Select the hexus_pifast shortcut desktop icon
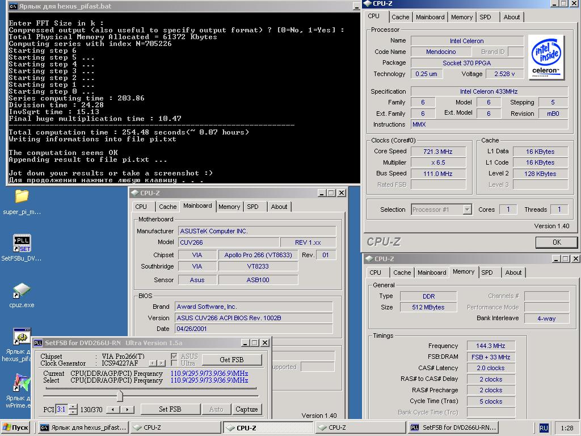Viewport: 581px width, 436px height. pos(22,337)
